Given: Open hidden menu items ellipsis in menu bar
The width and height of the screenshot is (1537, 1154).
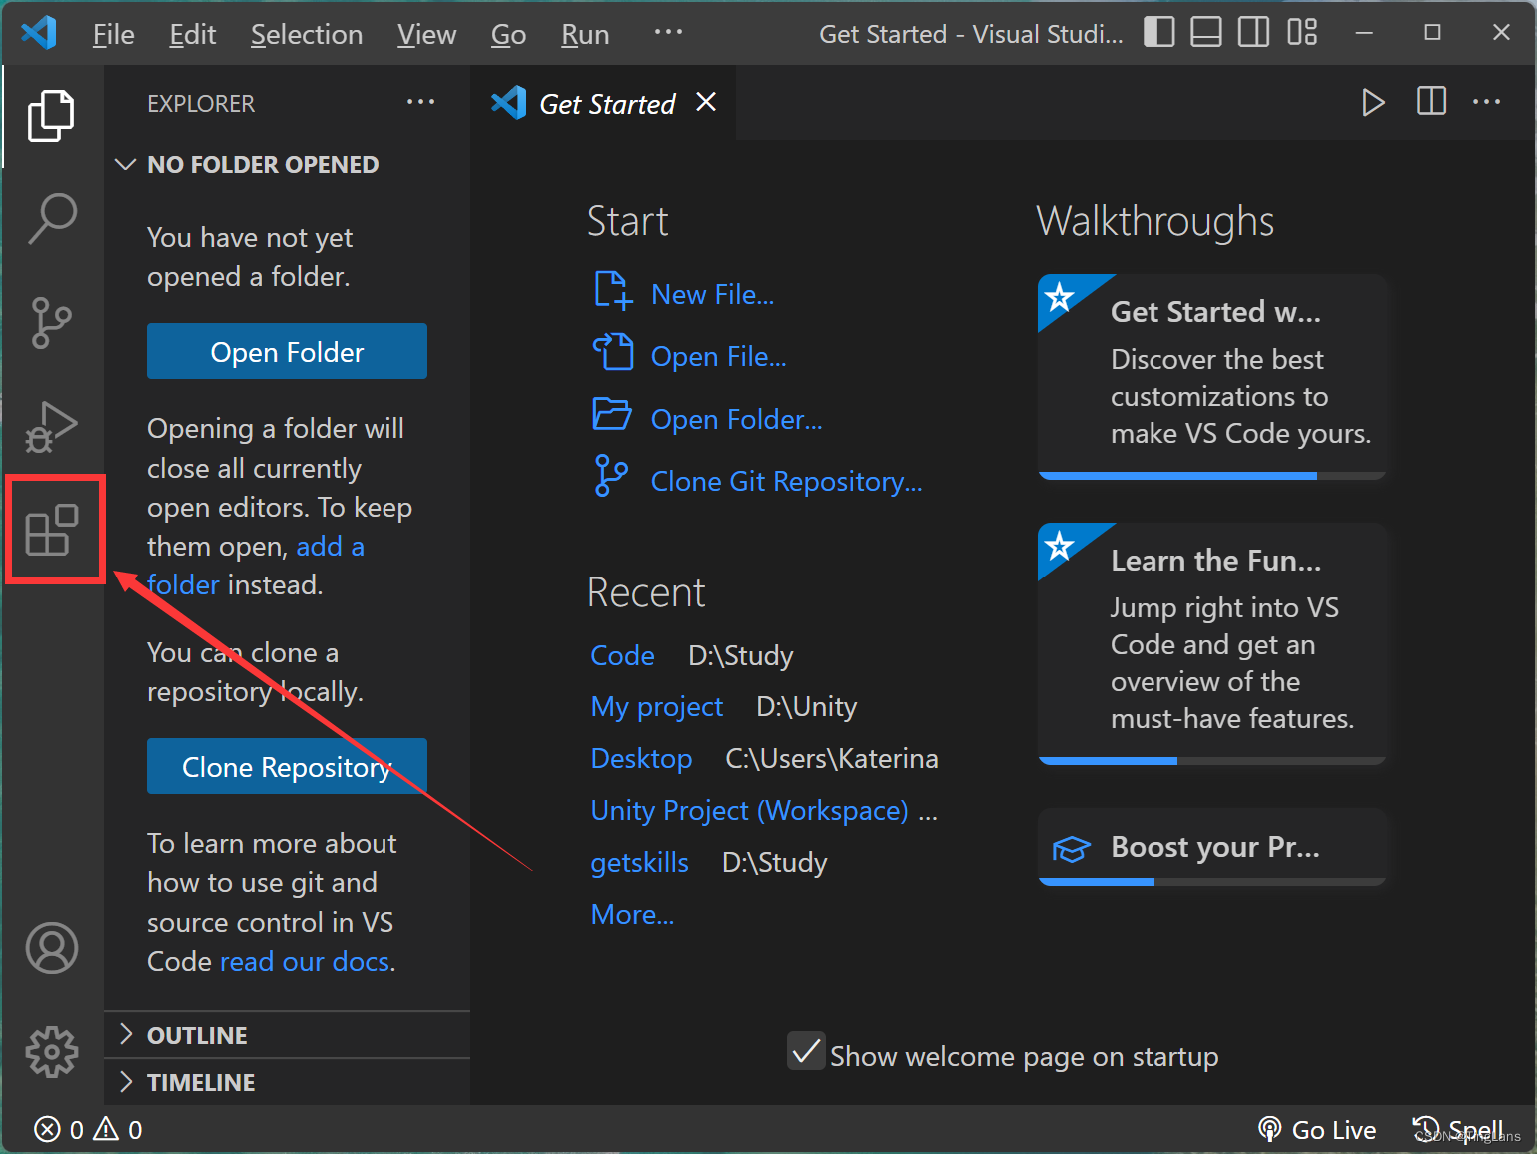Looking at the screenshot, I should pyautogui.click(x=668, y=31).
